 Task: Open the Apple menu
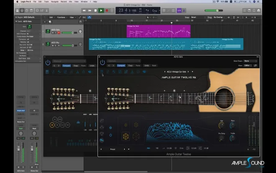pyautogui.click(x=17, y=2)
